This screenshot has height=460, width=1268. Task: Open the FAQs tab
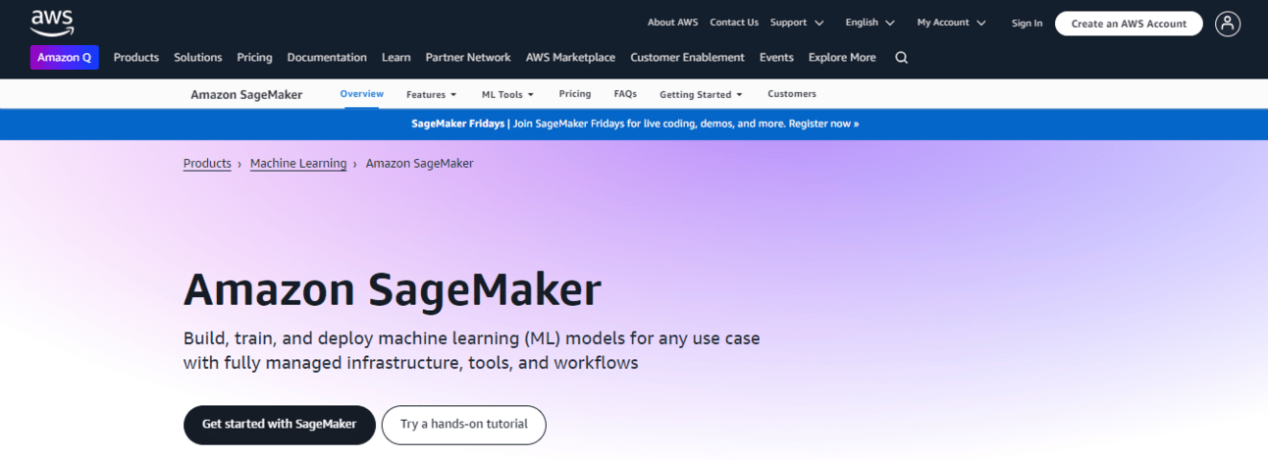coord(625,94)
